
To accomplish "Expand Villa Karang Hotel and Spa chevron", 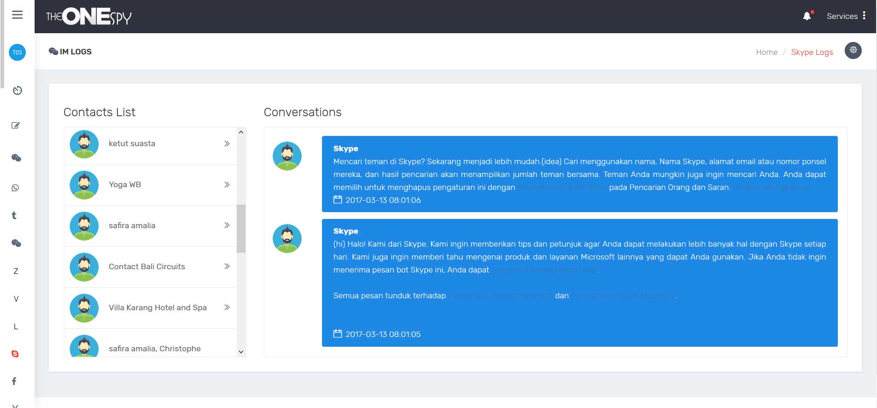I will [x=227, y=307].
